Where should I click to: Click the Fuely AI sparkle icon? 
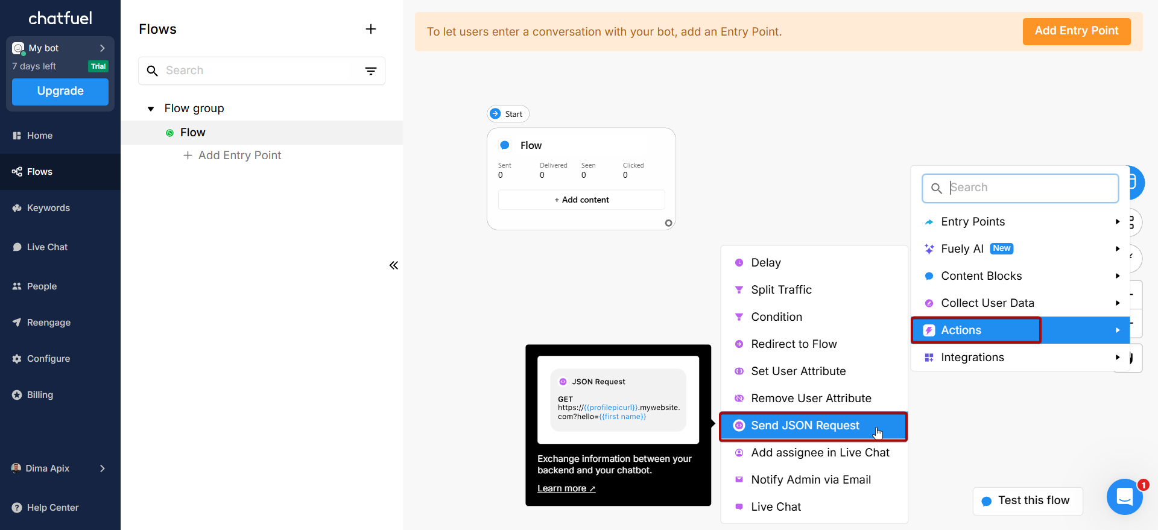pyautogui.click(x=929, y=249)
